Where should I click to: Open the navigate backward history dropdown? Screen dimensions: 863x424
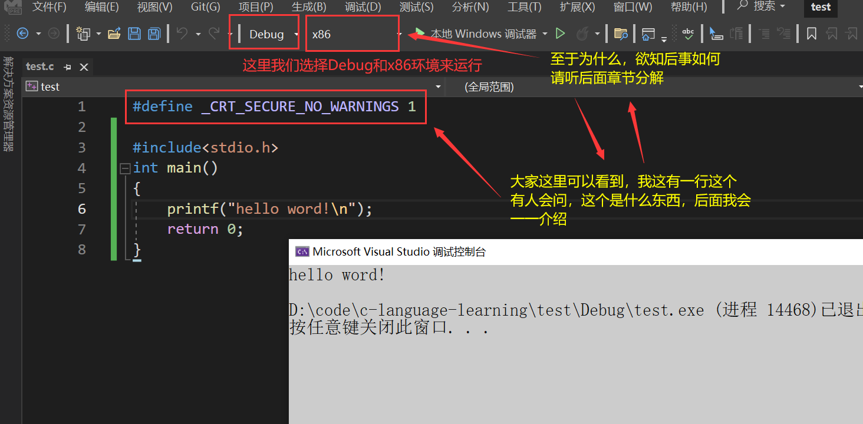tap(38, 34)
